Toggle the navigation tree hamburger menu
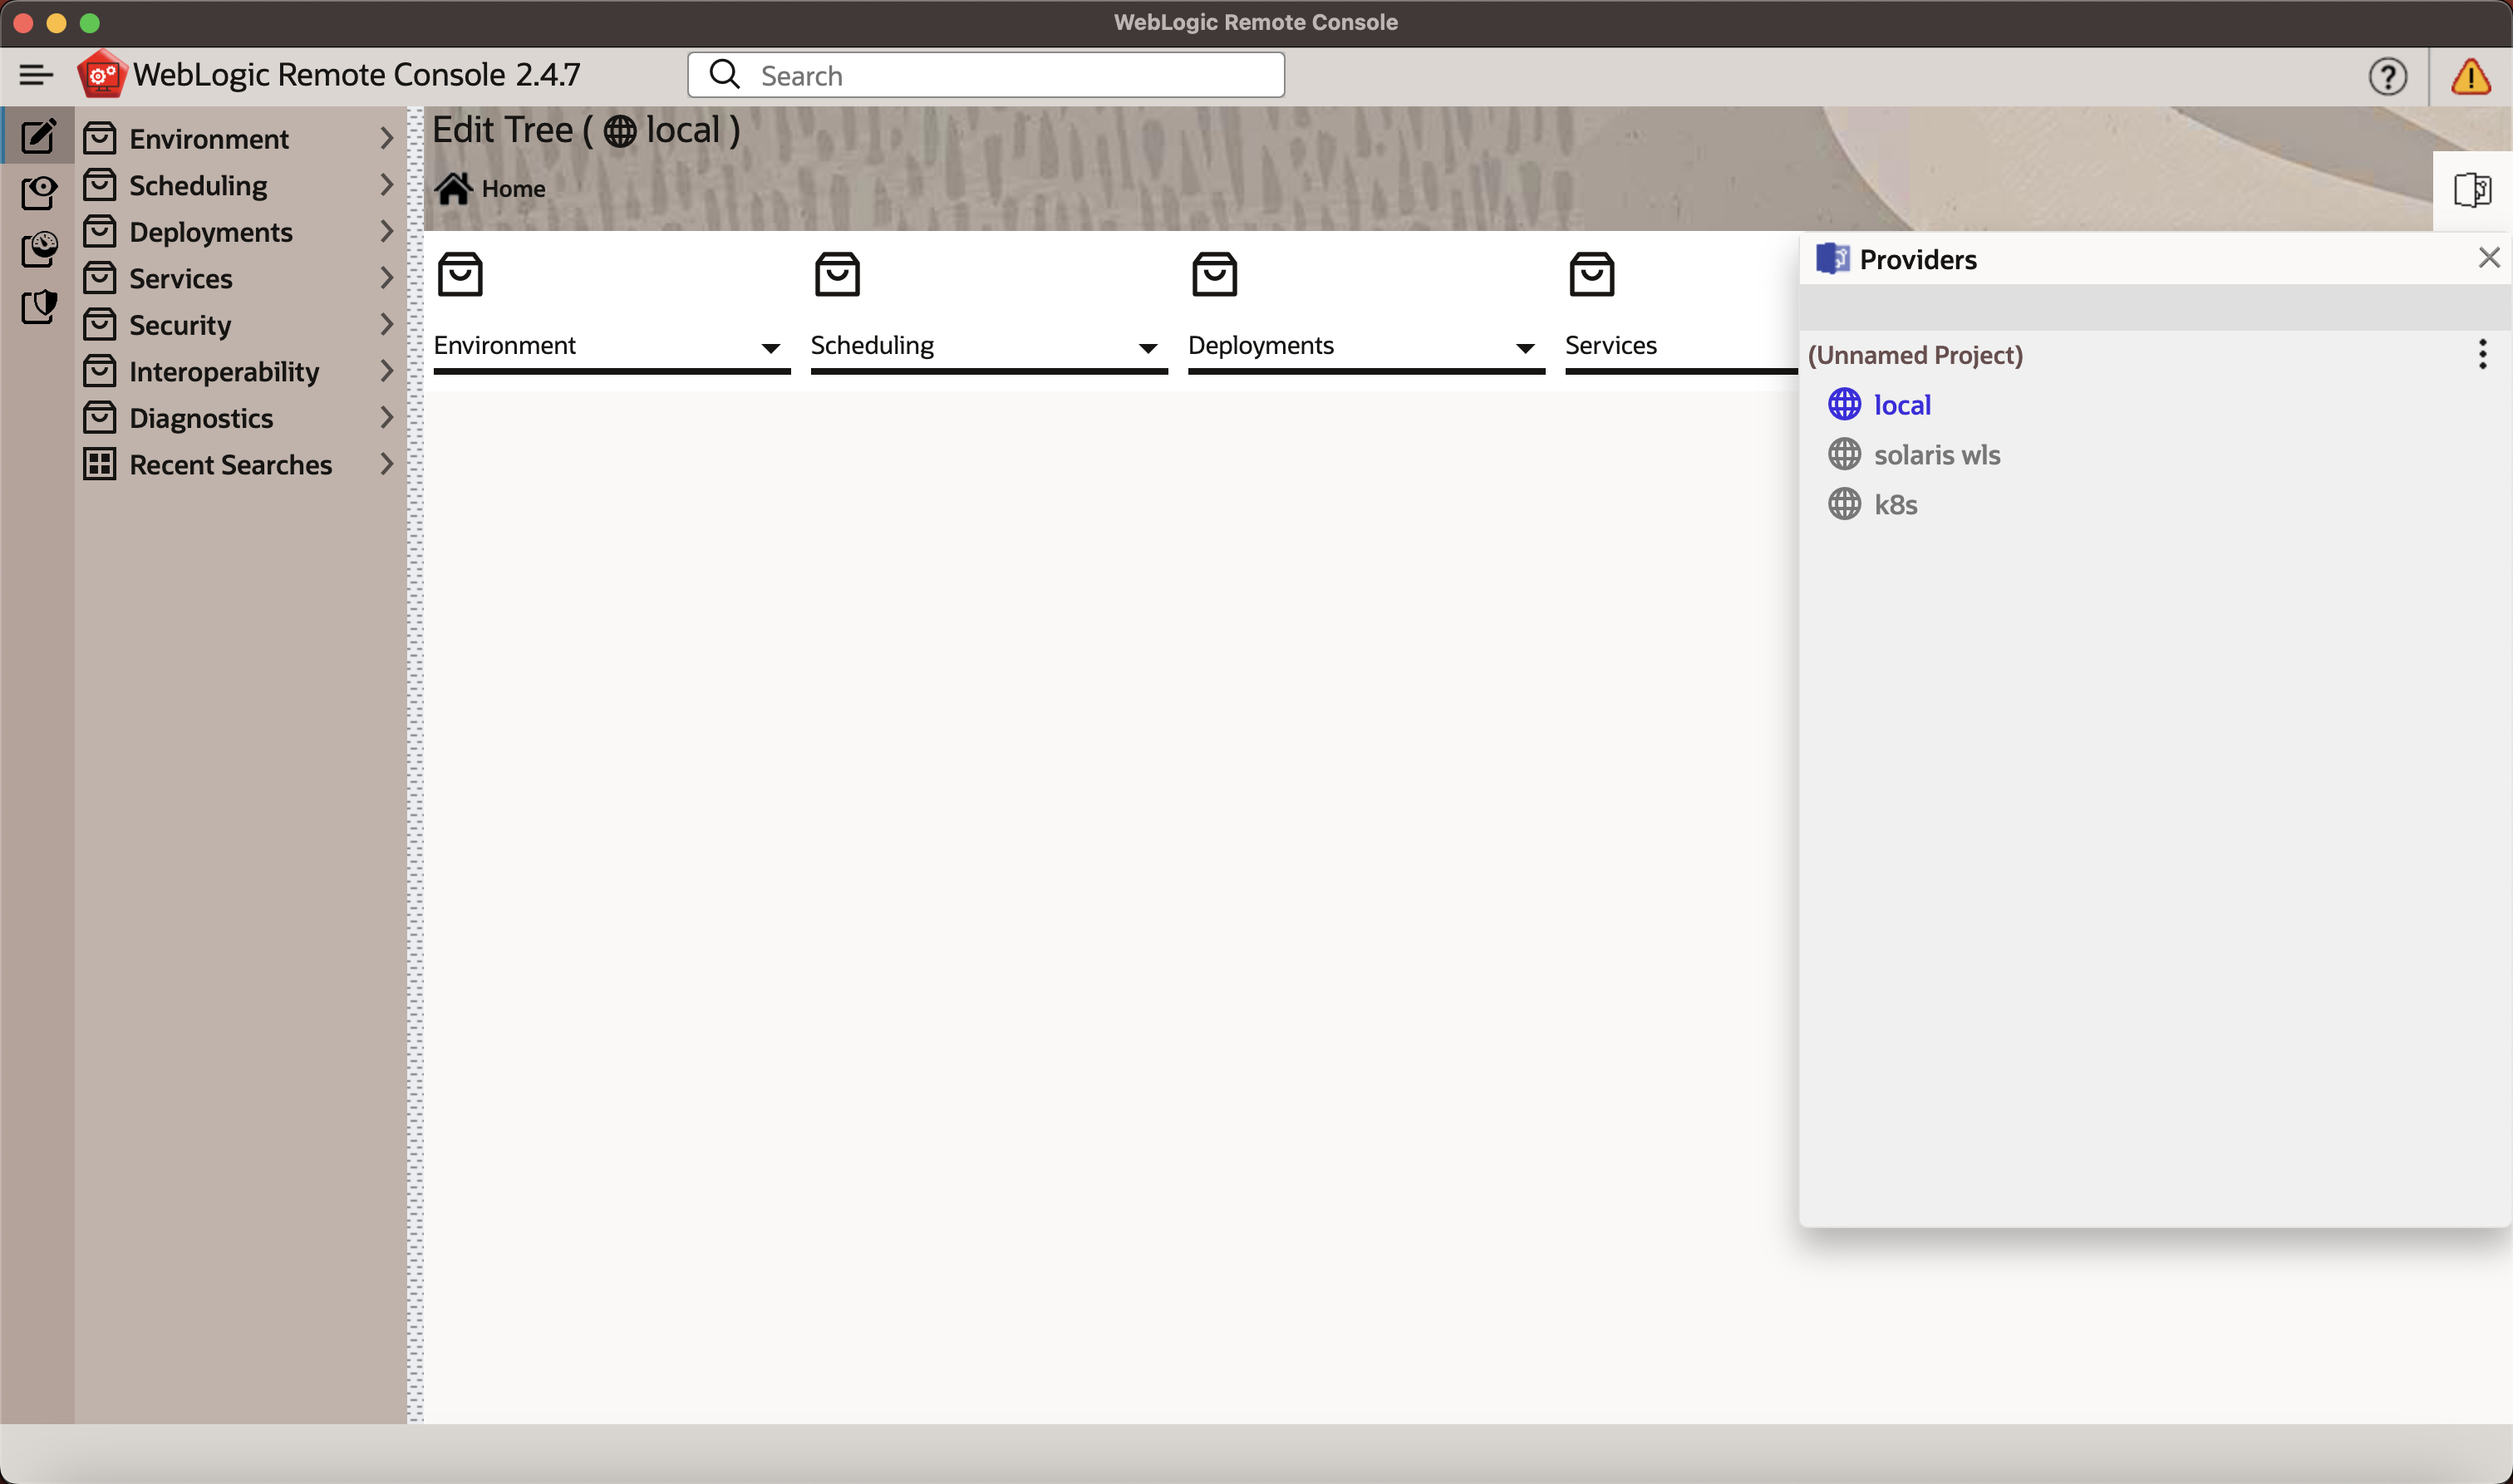This screenshot has width=2513, height=1484. [36, 75]
